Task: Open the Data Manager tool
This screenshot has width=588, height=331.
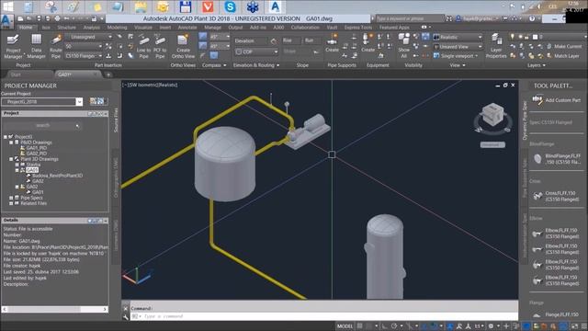Action: 37,46
